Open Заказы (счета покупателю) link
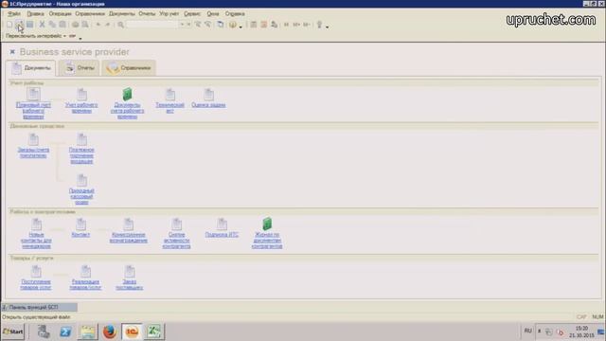 pyautogui.click(x=33, y=153)
